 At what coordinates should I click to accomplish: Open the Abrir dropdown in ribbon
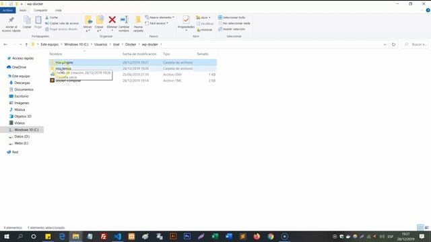click(x=203, y=17)
